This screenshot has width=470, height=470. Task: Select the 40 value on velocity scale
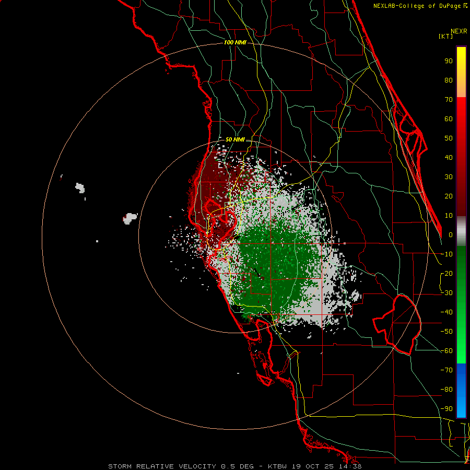pos(449,158)
